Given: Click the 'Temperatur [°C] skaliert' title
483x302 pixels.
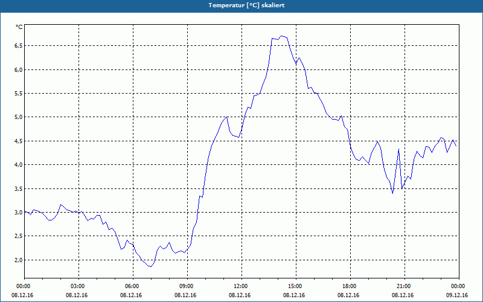Looking at the screenshot, I should (246, 5).
